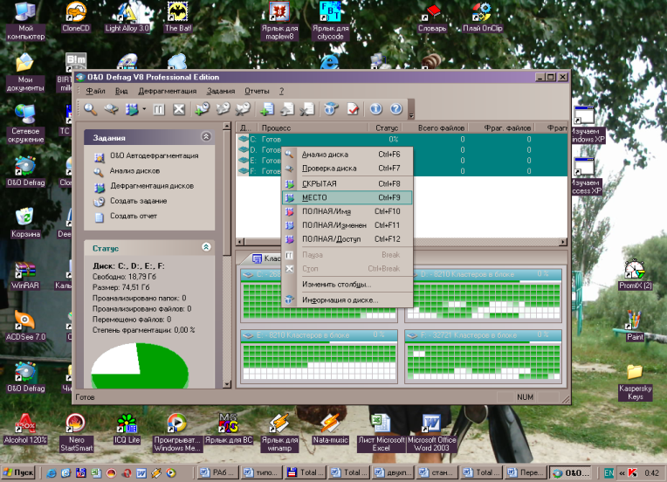Click the Фраг. файлов column header
Viewport: 667px width, 482px height.
point(501,127)
